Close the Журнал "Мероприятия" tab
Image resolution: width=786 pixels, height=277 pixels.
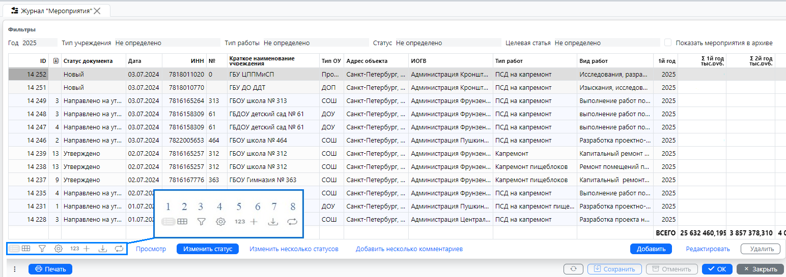[x=97, y=11]
